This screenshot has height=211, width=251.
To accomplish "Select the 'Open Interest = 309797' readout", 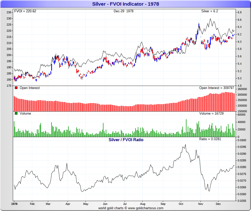I will coord(217,88).
